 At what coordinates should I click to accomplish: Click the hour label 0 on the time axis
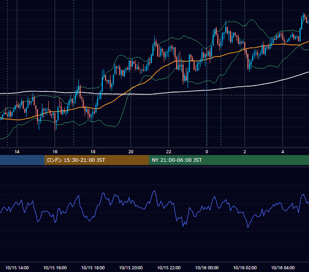tap(207, 152)
